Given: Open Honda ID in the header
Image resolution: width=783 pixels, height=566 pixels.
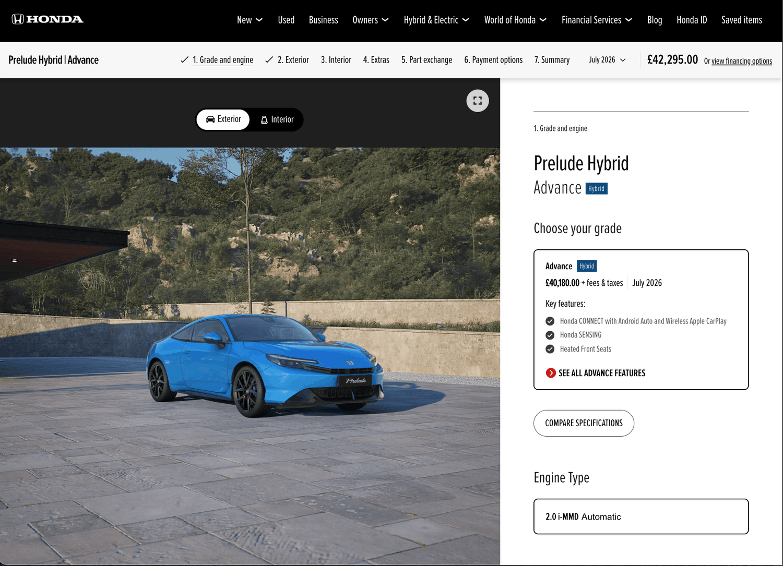Looking at the screenshot, I should point(692,20).
